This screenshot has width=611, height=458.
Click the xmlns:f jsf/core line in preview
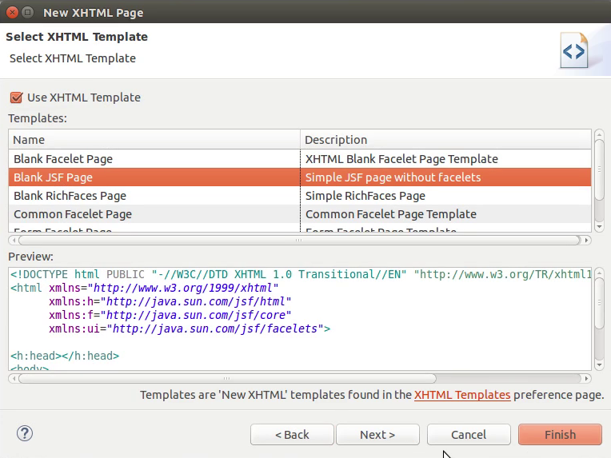pyautogui.click(x=170, y=315)
